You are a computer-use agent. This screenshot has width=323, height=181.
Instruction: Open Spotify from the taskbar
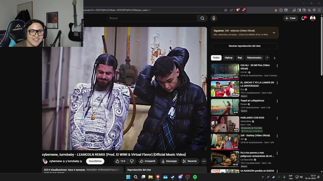pos(195,177)
